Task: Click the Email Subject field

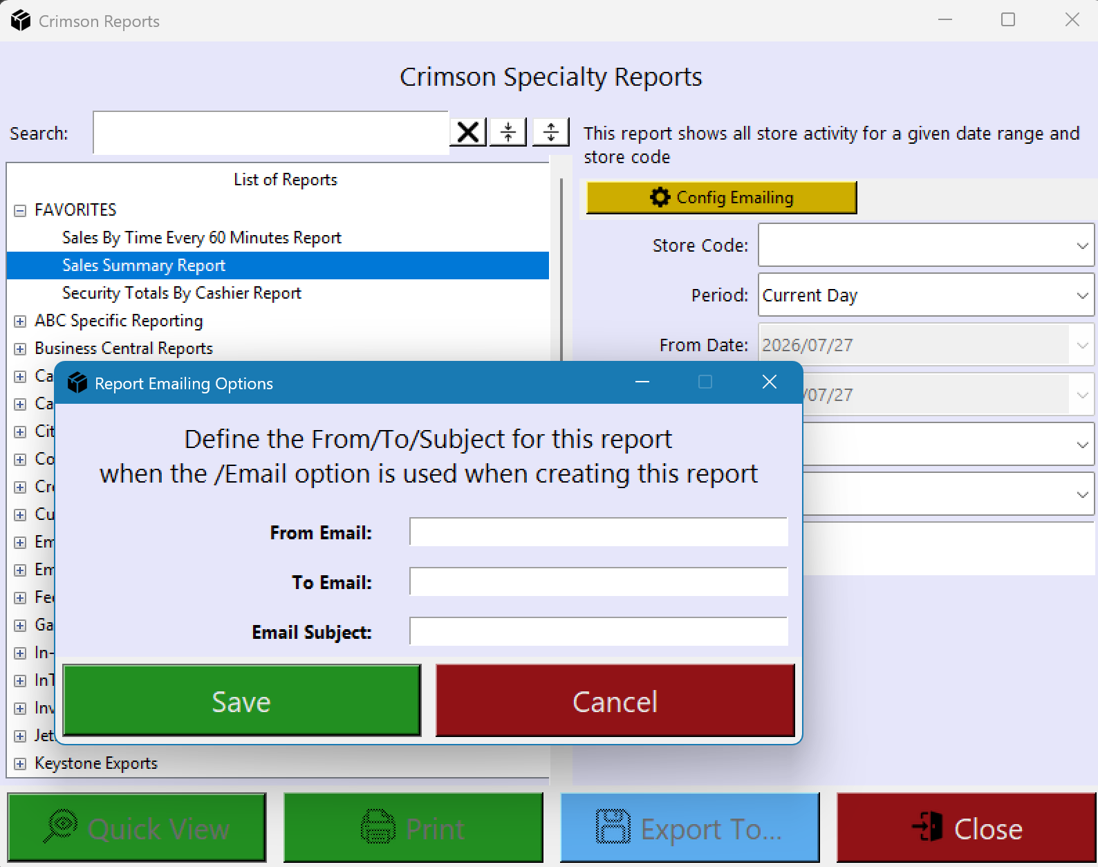Action: (x=598, y=631)
